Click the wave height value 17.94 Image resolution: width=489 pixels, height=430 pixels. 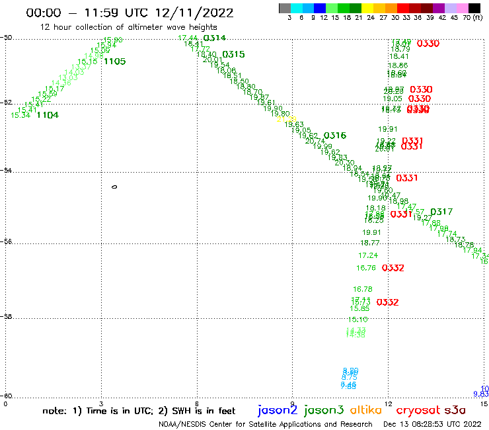pos(472,250)
